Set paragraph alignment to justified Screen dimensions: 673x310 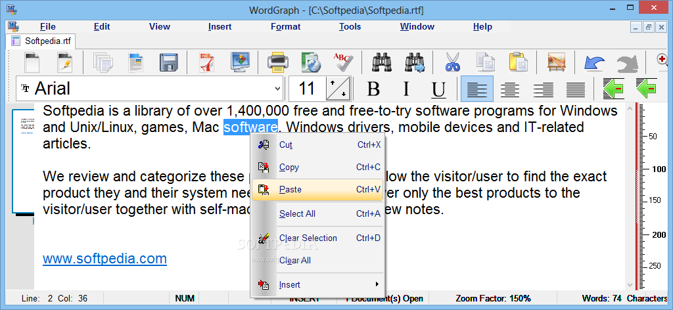(576, 89)
